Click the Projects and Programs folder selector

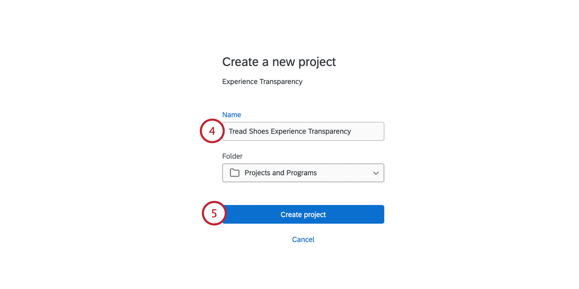(x=303, y=173)
